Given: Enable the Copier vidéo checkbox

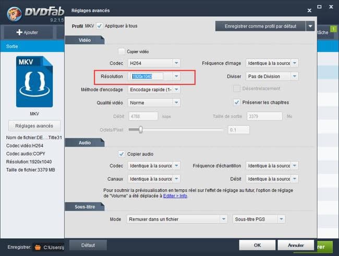Looking at the screenshot, I should (122, 52).
